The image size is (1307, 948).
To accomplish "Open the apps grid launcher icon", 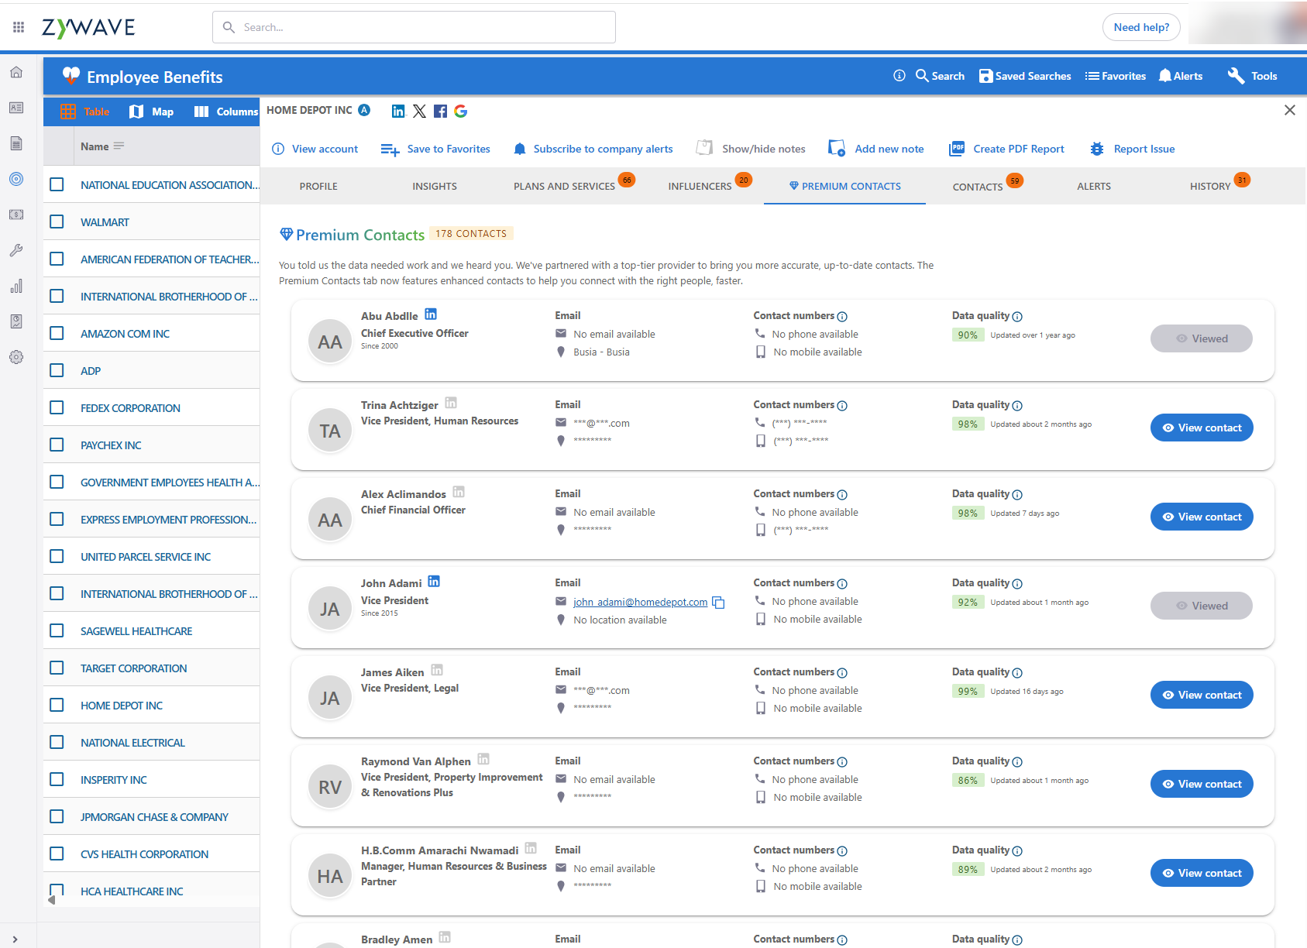I will click(19, 27).
